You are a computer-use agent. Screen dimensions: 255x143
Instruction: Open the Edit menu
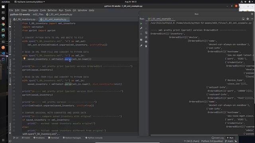click(x=17, y=10)
